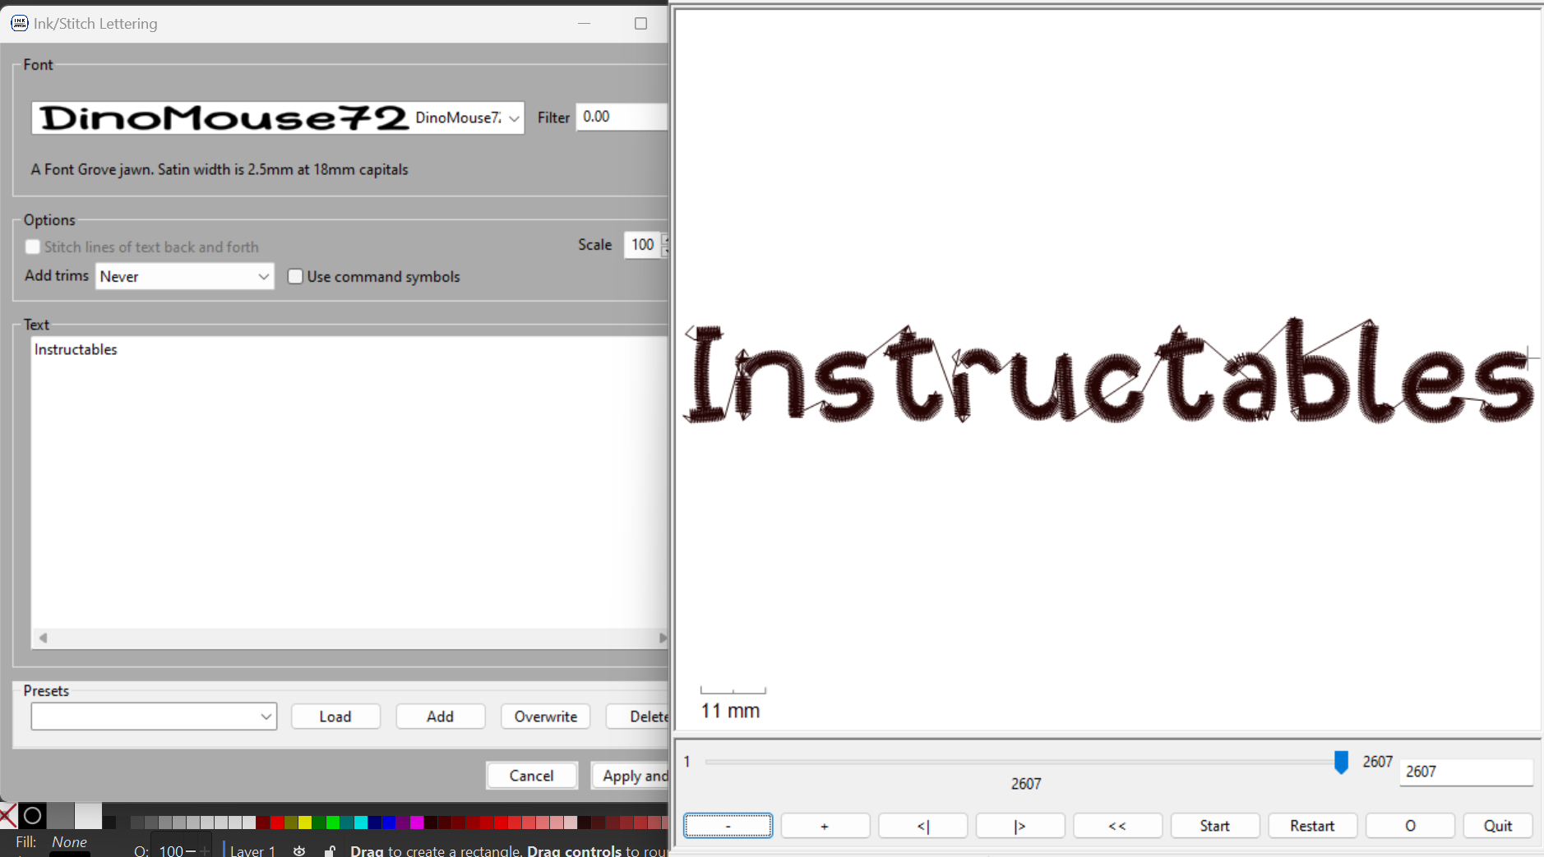Click the Delete preset button

click(x=638, y=716)
